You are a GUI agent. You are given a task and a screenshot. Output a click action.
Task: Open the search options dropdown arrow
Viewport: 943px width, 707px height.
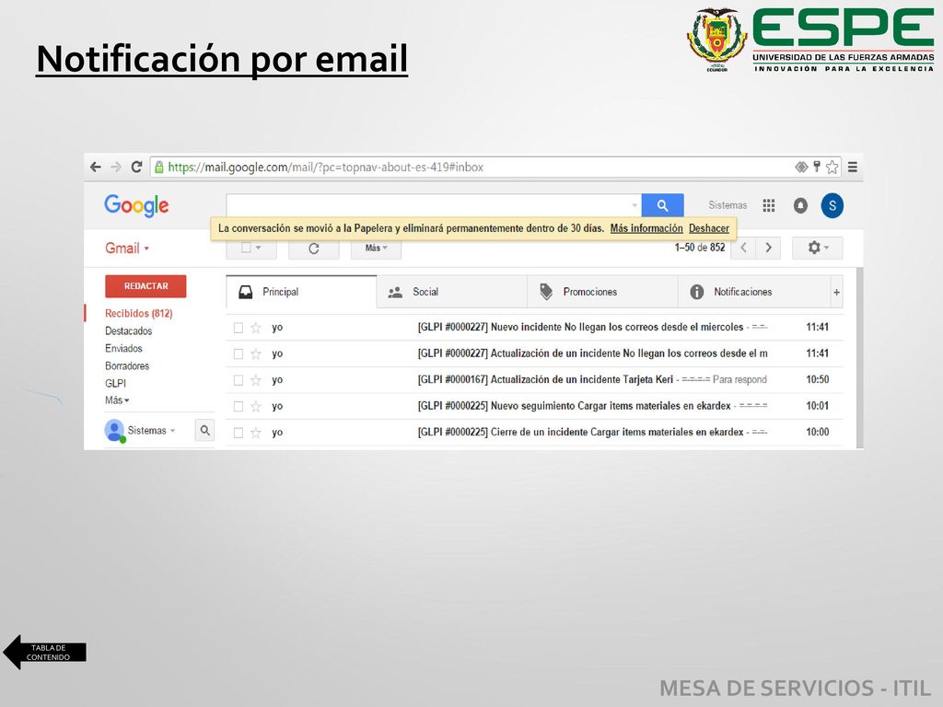click(634, 205)
